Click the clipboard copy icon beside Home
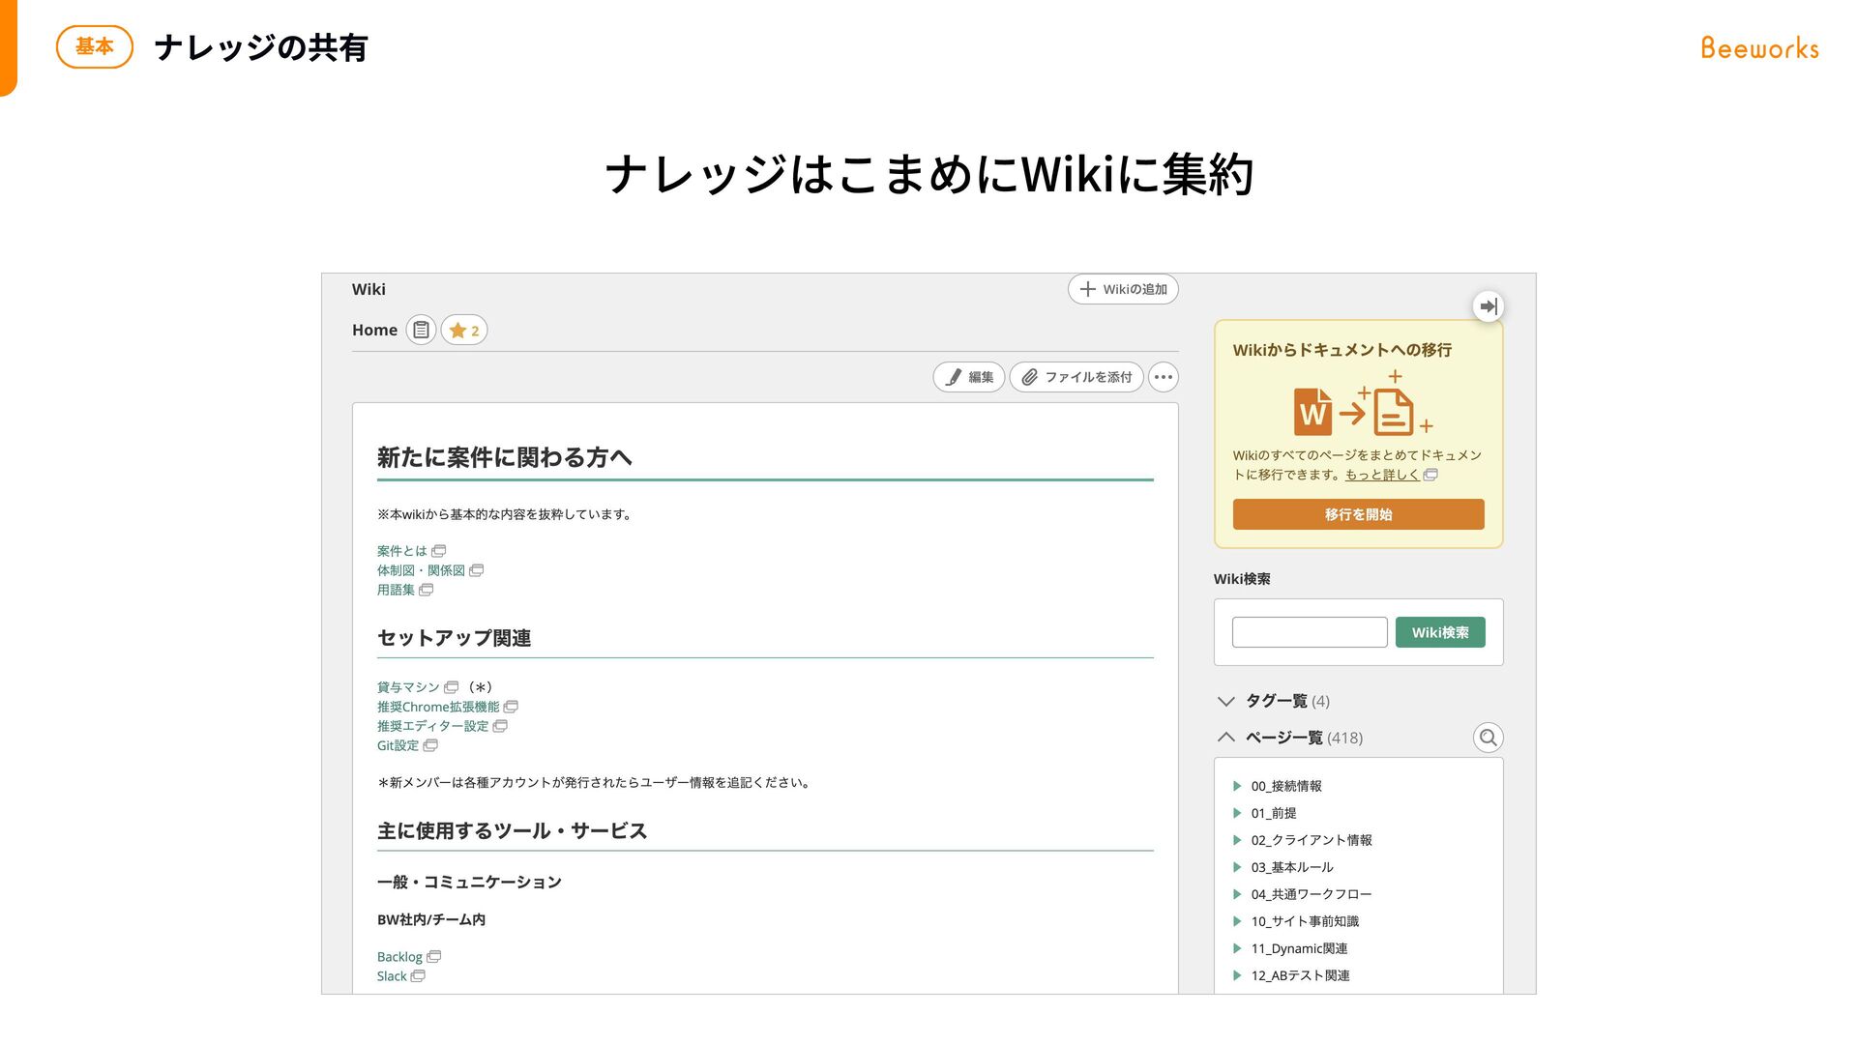The width and height of the screenshot is (1857, 1044). pos(421,330)
